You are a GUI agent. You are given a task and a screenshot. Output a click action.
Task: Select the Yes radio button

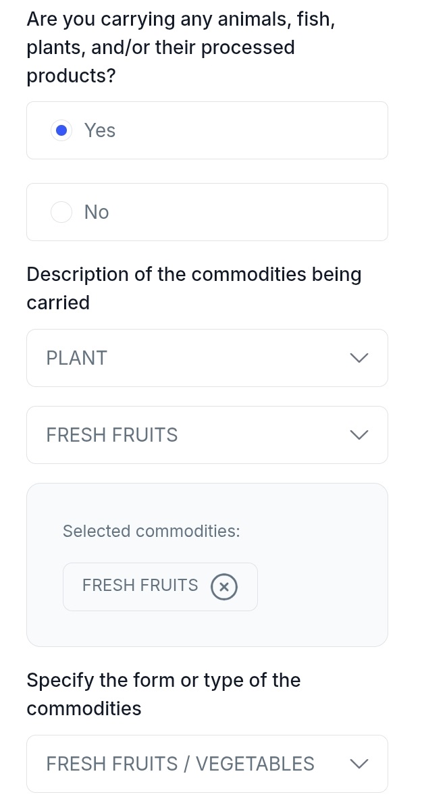[61, 130]
